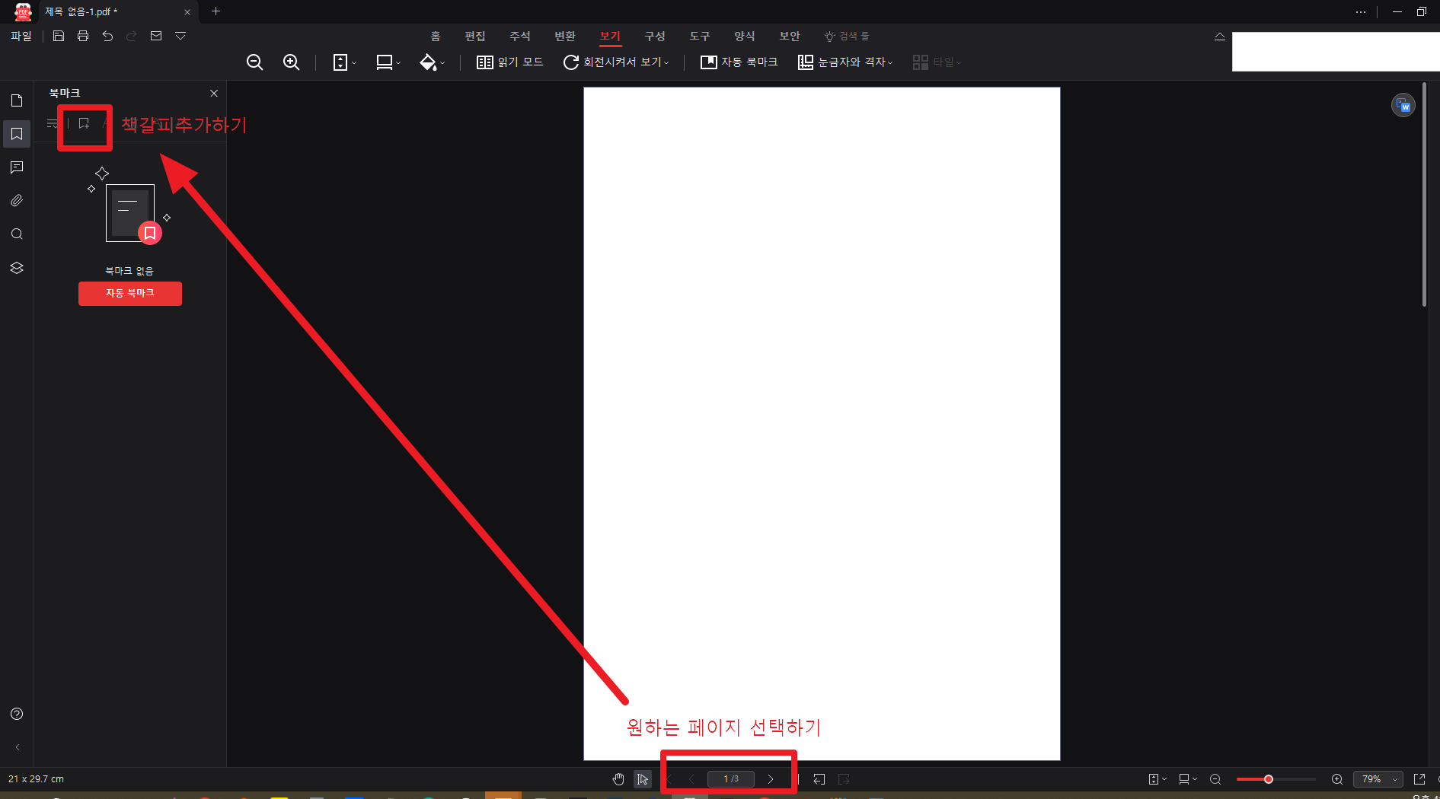Screen dimensions: 1440x799
Task: Open the zoom percentage dropdown showing 79%
Action: click(1378, 779)
